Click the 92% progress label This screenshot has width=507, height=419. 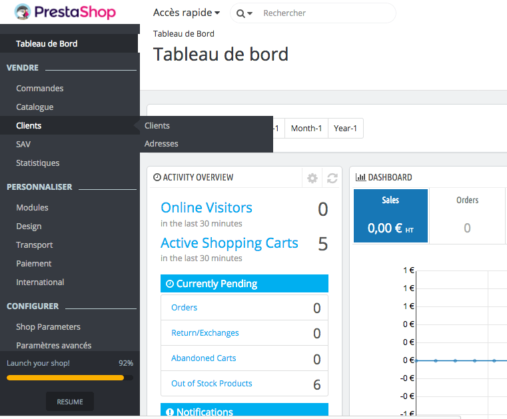coord(126,363)
